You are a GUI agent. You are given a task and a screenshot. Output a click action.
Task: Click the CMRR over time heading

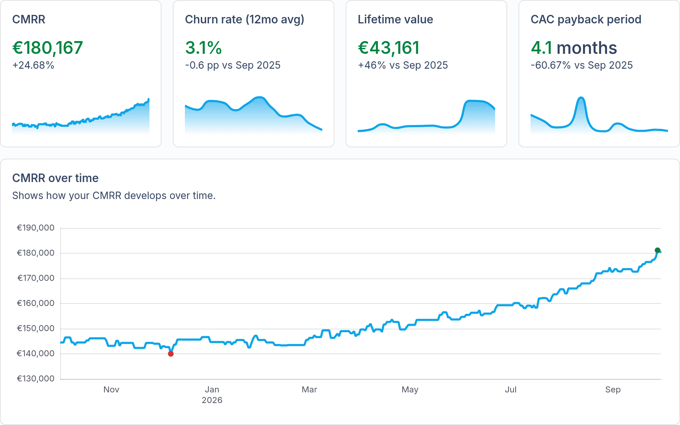[x=55, y=178]
